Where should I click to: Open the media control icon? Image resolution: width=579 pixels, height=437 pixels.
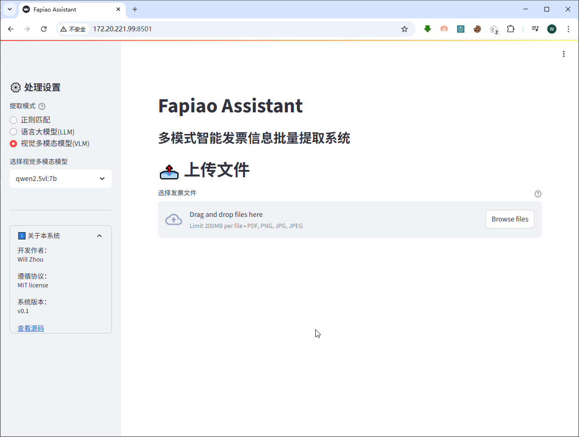[x=535, y=29]
